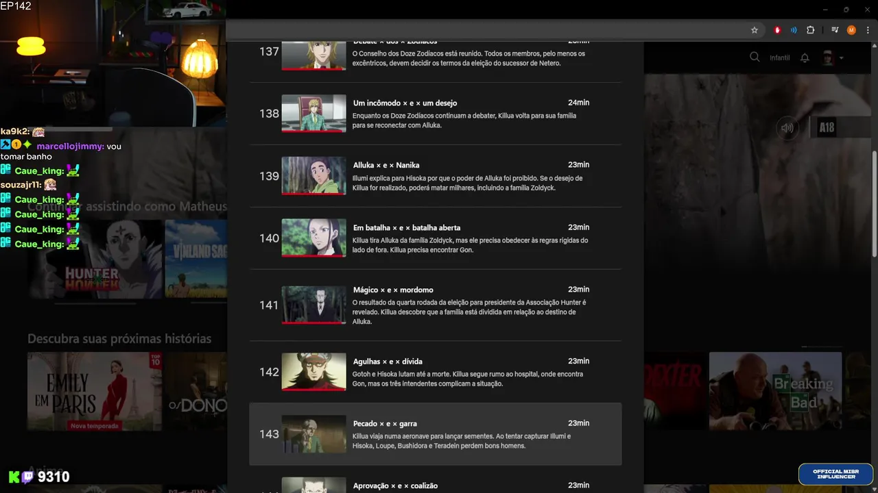Click episode number 138

click(x=269, y=114)
